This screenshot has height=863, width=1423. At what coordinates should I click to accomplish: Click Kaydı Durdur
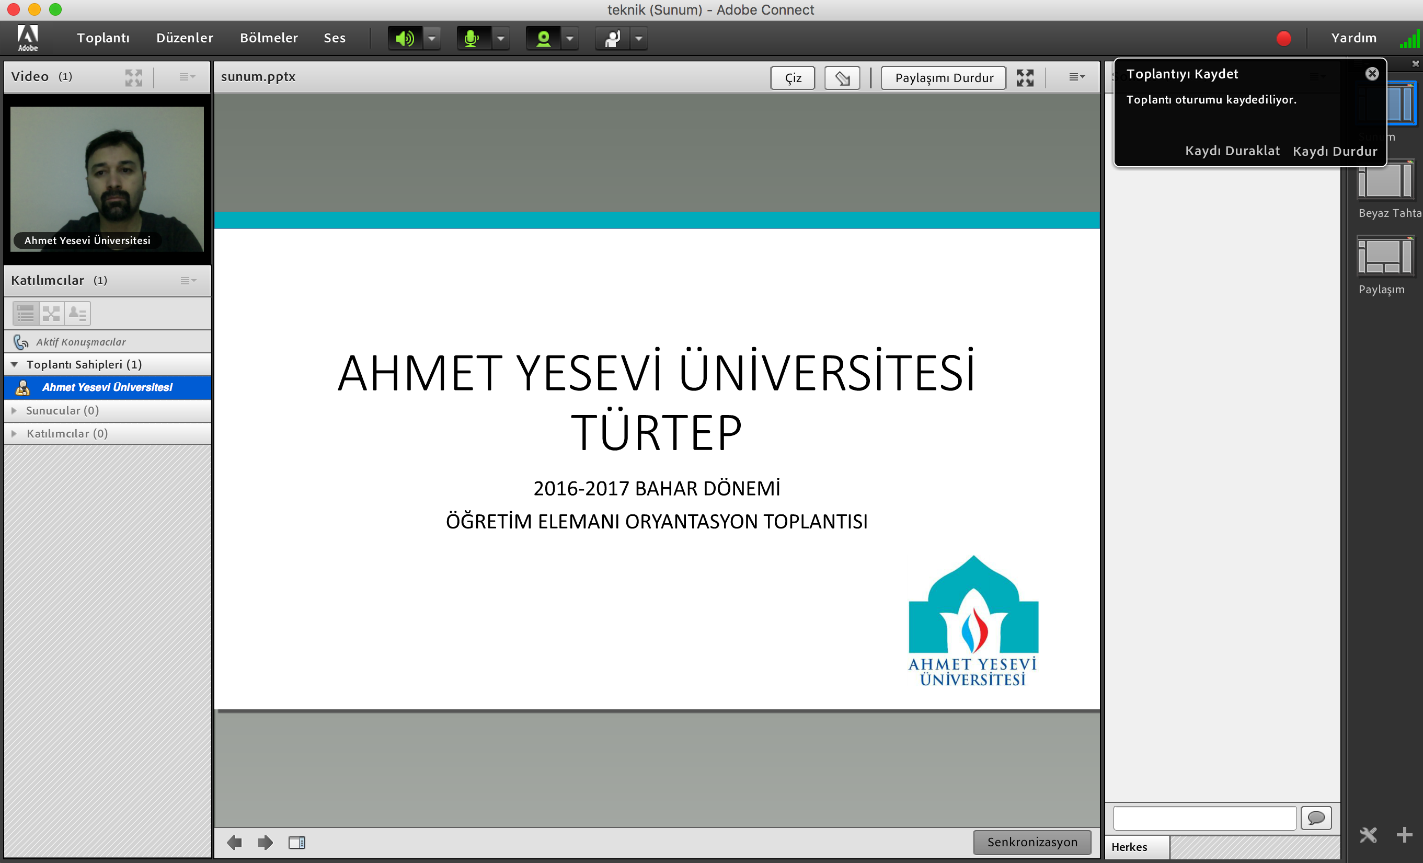(x=1335, y=151)
